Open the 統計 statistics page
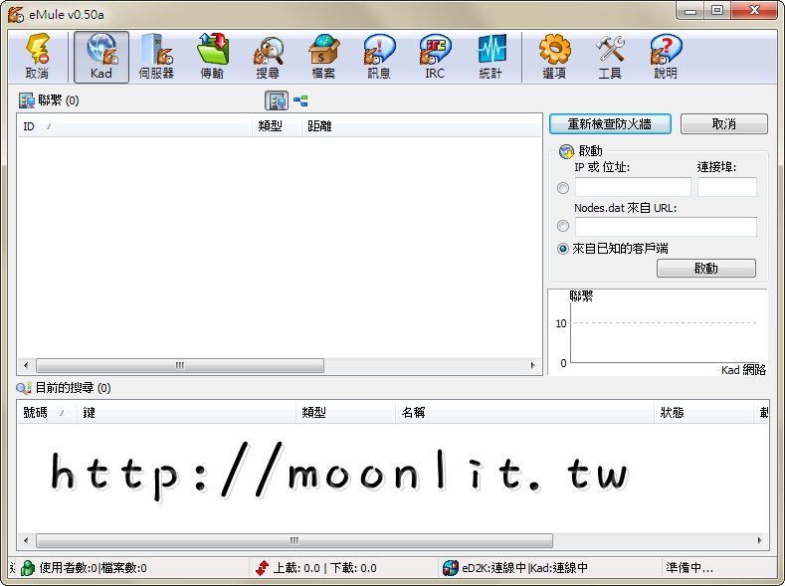This screenshot has width=785, height=586. tap(491, 56)
